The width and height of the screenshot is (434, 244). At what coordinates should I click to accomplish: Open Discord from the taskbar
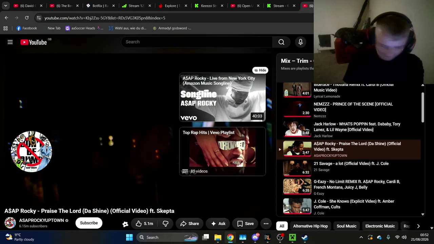pos(255,237)
